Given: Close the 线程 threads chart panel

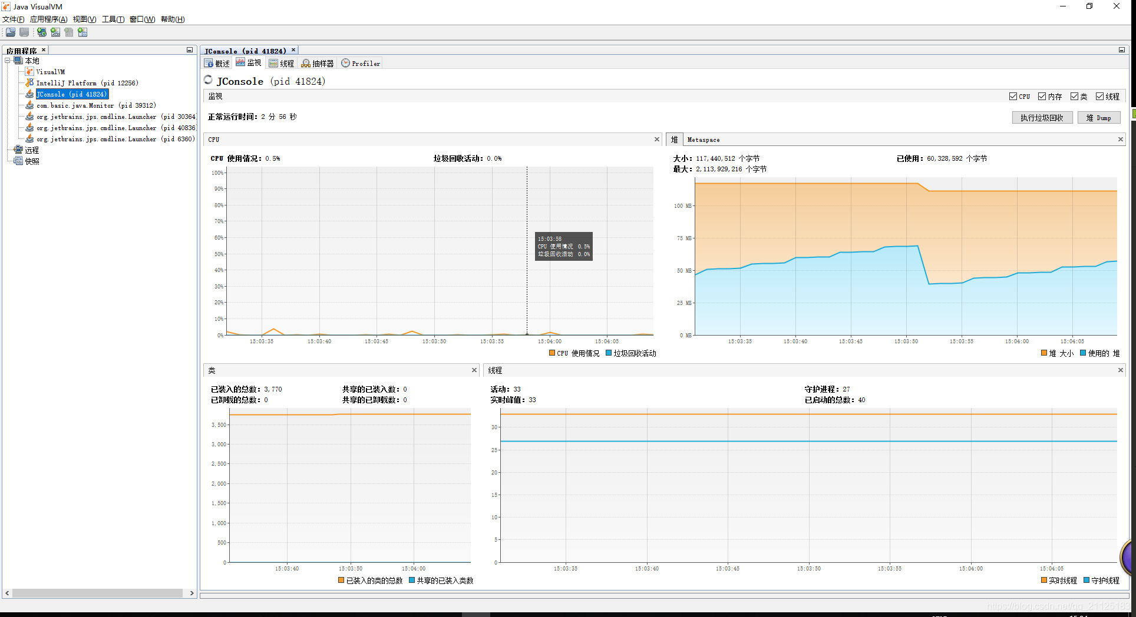Looking at the screenshot, I should 1121,370.
